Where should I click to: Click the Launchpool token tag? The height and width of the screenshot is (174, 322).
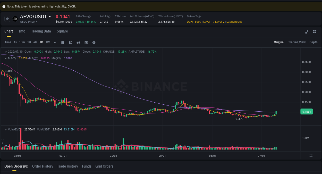click(x=234, y=22)
